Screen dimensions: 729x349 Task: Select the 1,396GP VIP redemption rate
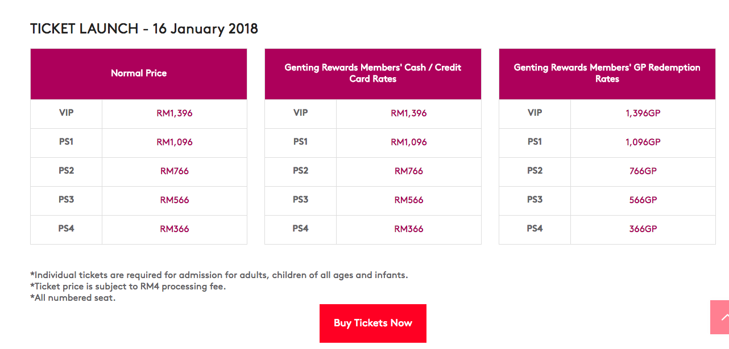pyautogui.click(x=643, y=113)
